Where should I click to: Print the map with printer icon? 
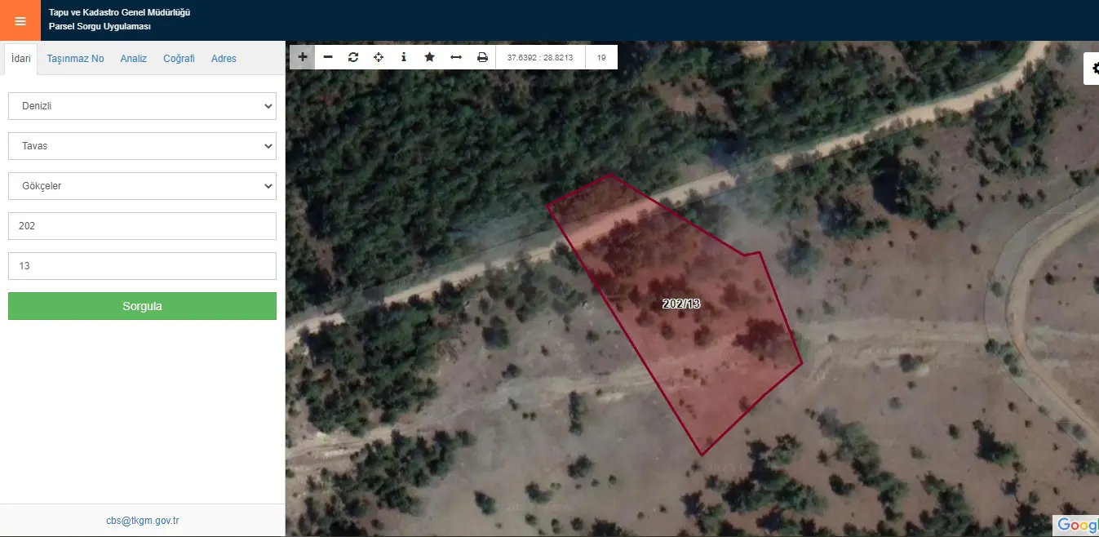(482, 57)
